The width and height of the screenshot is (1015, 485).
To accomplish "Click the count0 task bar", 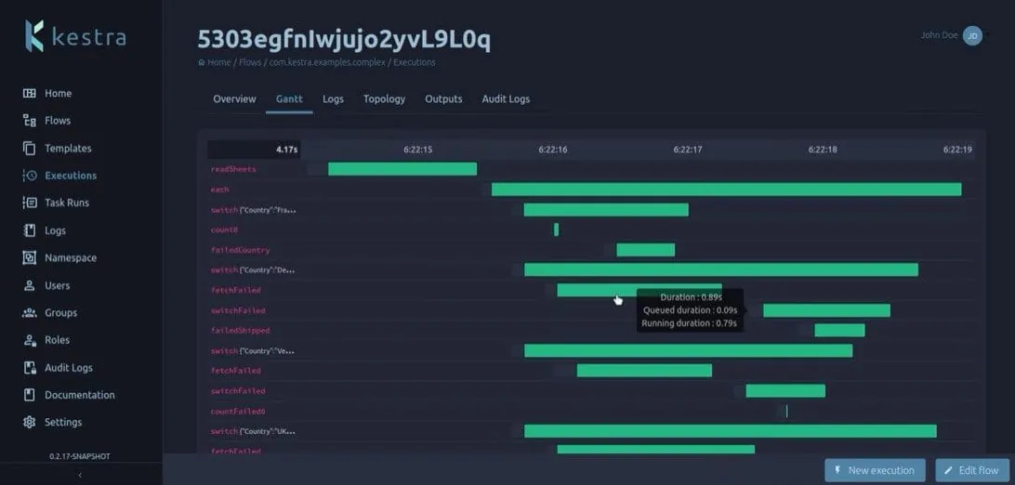I will (556, 229).
